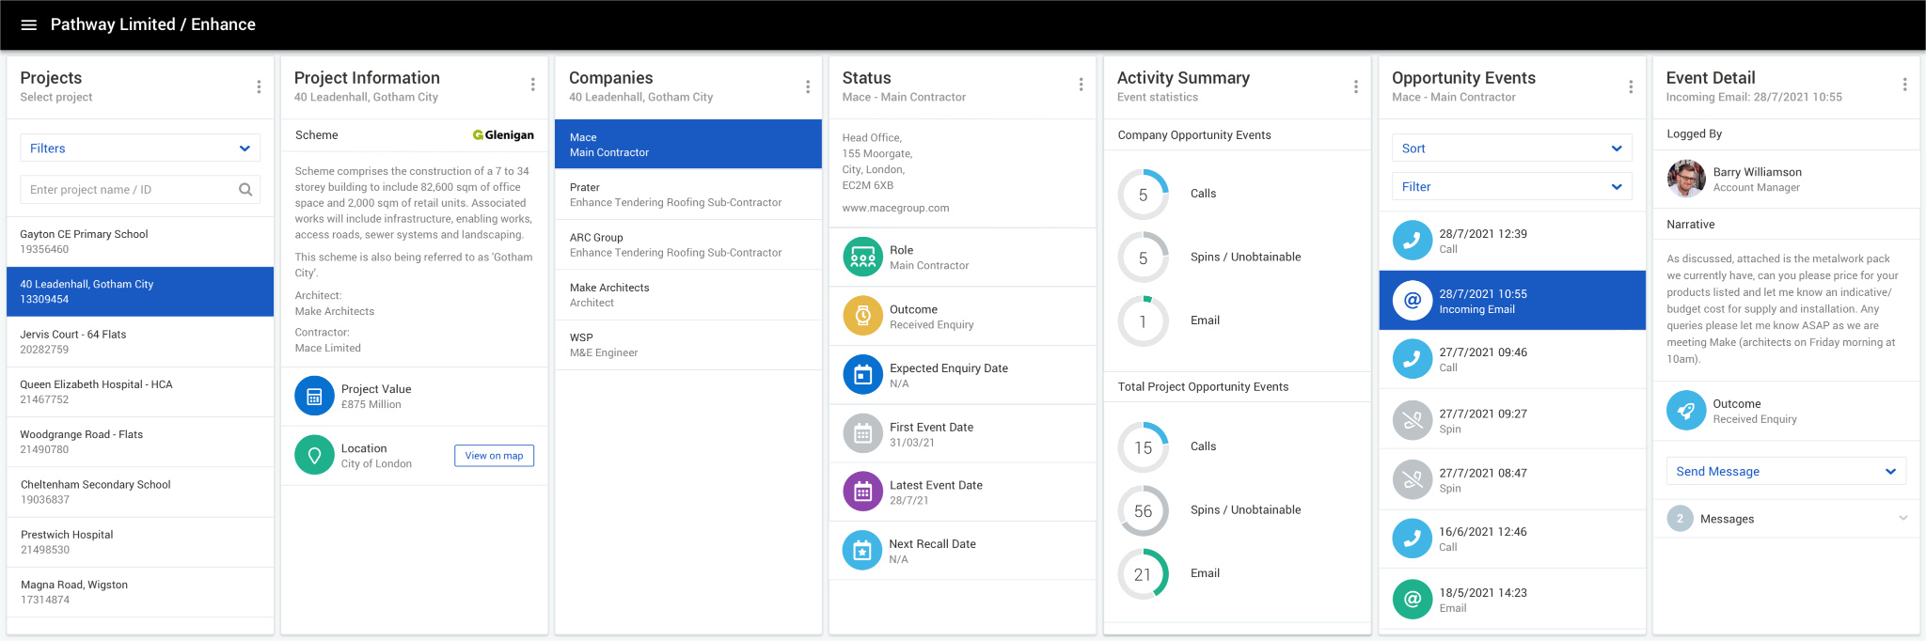This screenshot has width=1926, height=641.
Task: Select Prater company row
Action: [x=688, y=195]
